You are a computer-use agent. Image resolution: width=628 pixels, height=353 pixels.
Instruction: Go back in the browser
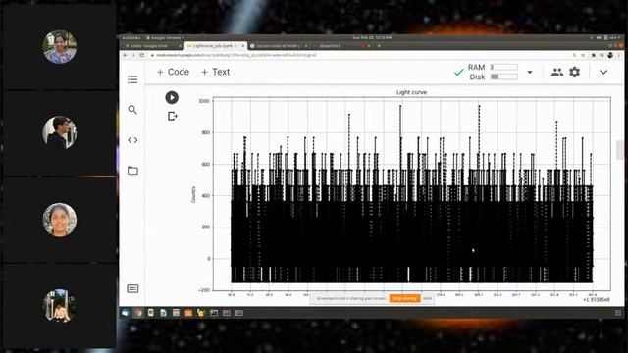point(125,55)
